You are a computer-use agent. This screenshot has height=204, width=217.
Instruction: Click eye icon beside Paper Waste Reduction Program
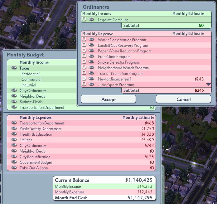coord(91,51)
